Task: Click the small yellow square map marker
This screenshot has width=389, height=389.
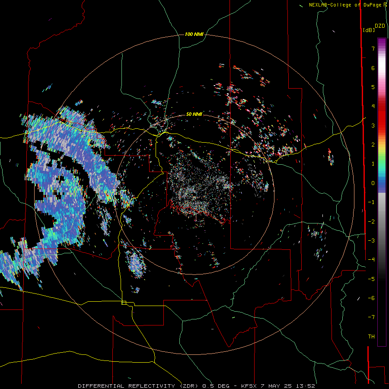Action: pos(124,303)
